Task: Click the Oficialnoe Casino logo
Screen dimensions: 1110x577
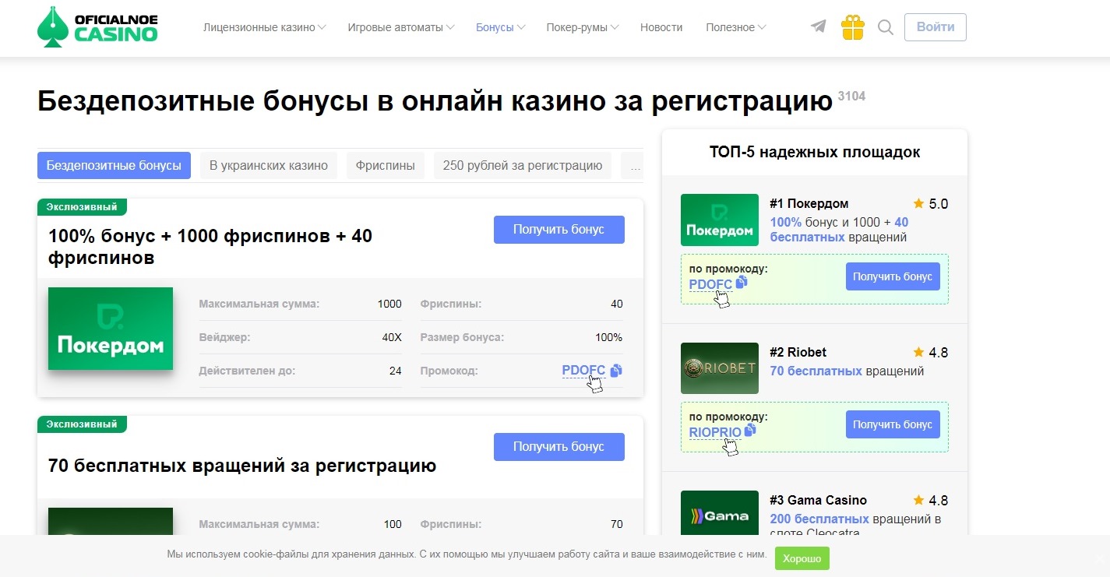Action: click(97, 27)
